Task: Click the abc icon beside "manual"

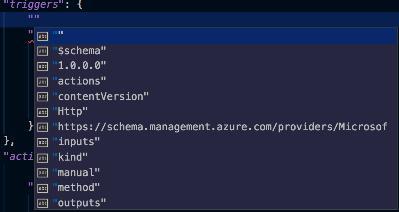Action: tap(42, 173)
